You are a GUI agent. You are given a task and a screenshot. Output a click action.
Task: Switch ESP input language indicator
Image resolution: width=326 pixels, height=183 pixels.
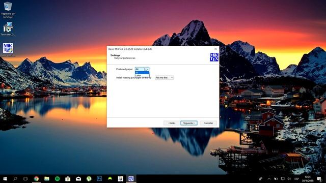(296, 178)
